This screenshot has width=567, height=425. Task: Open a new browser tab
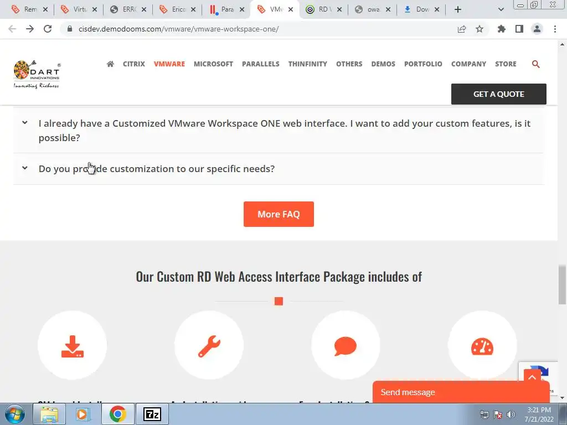click(458, 9)
